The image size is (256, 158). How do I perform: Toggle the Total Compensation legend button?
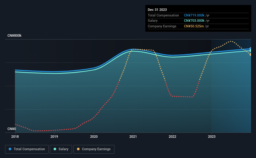[27, 149]
